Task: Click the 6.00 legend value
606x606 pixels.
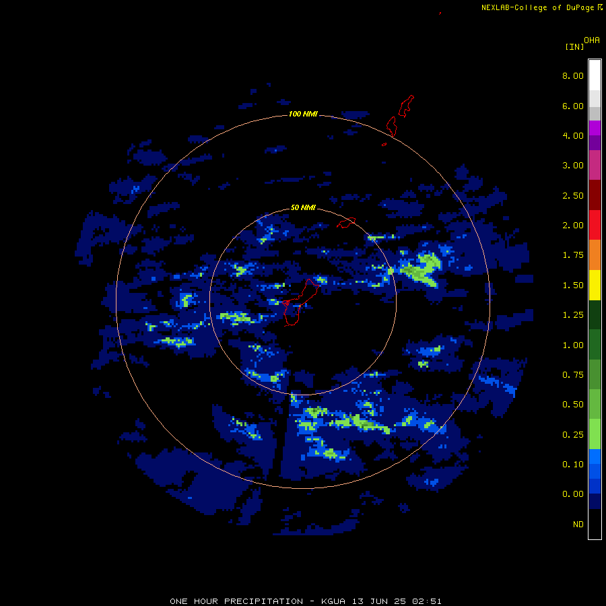Action: coord(573,106)
